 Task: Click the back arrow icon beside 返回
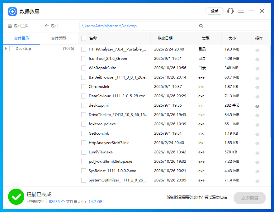47,26
